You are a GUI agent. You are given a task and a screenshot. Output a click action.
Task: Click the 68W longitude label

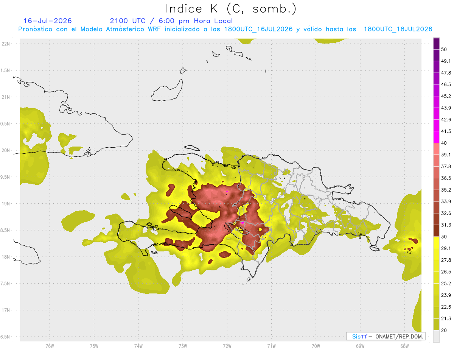(404, 346)
